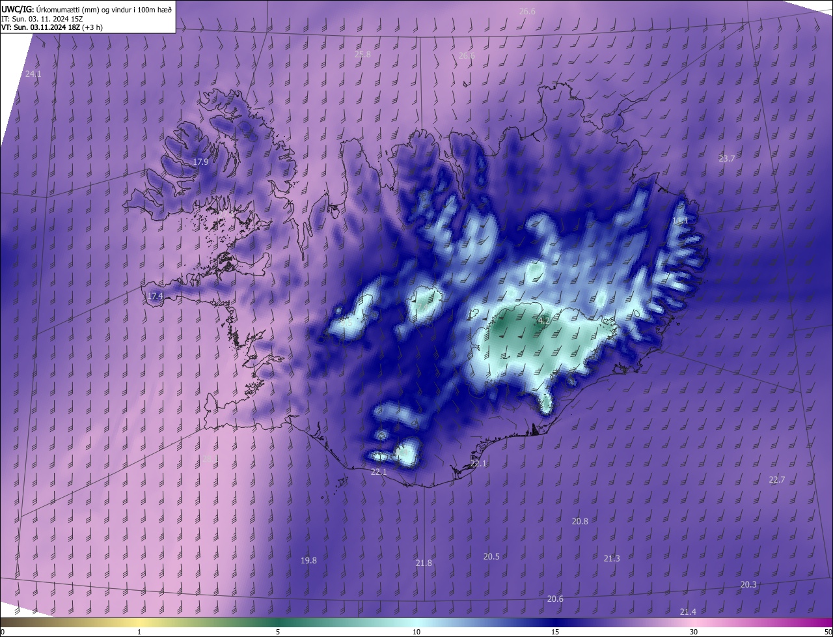Click the colorbar tick label 1
Screen dimensions: 833x637
(x=139, y=632)
